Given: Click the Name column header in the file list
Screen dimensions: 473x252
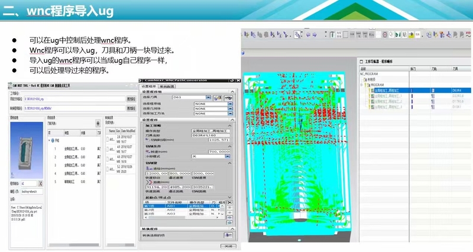Looking at the screenshot, I should click(112, 131).
